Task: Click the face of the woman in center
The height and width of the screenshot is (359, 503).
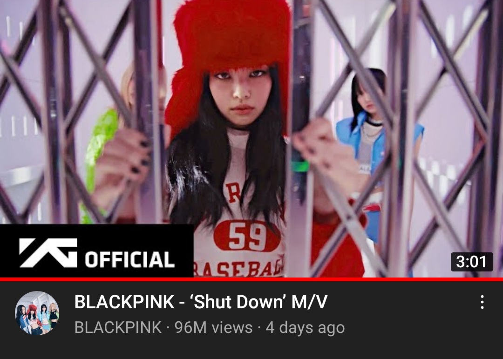Action: coord(241,96)
